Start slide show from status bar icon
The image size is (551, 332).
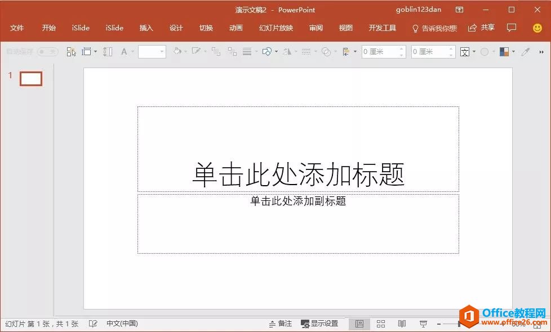(x=424, y=324)
